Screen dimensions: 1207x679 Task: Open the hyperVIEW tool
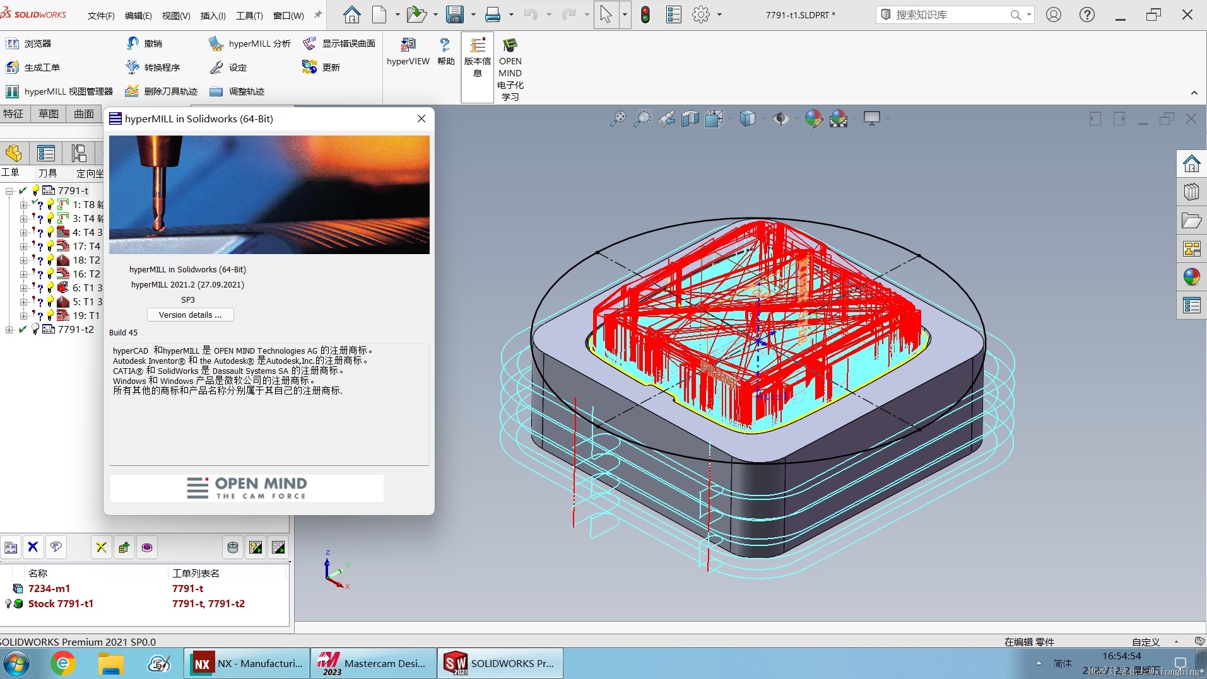[408, 51]
